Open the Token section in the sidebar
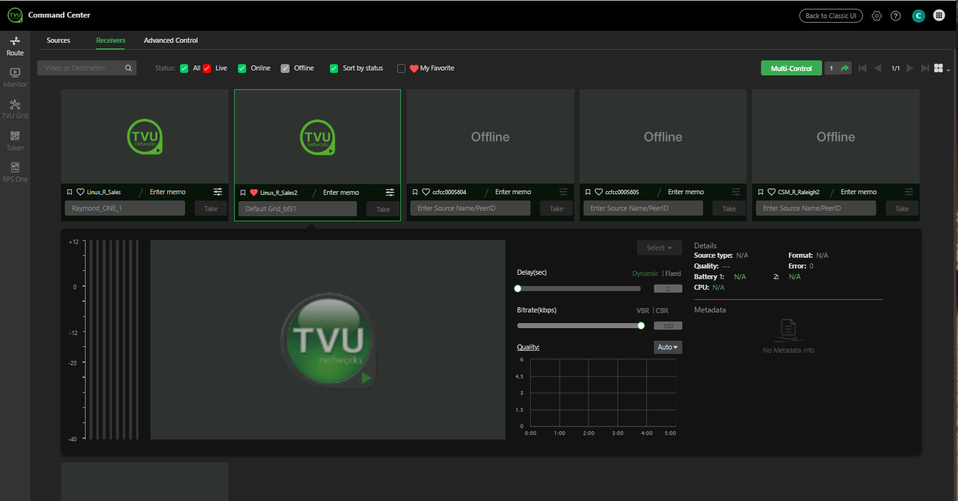Image resolution: width=958 pixels, height=501 pixels. pyautogui.click(x=15, y=141)
